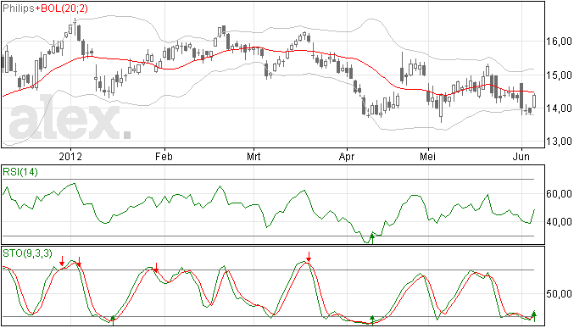This screenshot has height=328, width=585.
Task: Select the 2012 date axis label
Action: coord(70,156)
